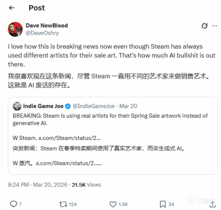Open the Dave NewBlood display name link
Viewport: 221px width, 210px height.
pos(47,25)
